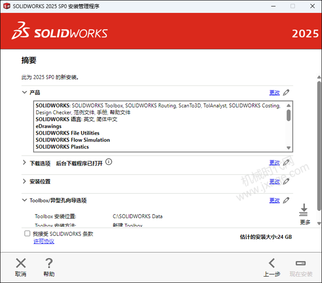Select SOLIDWORKS Plastics in the products list
This screenshot has width=322, height=283.
pos(62,147)
